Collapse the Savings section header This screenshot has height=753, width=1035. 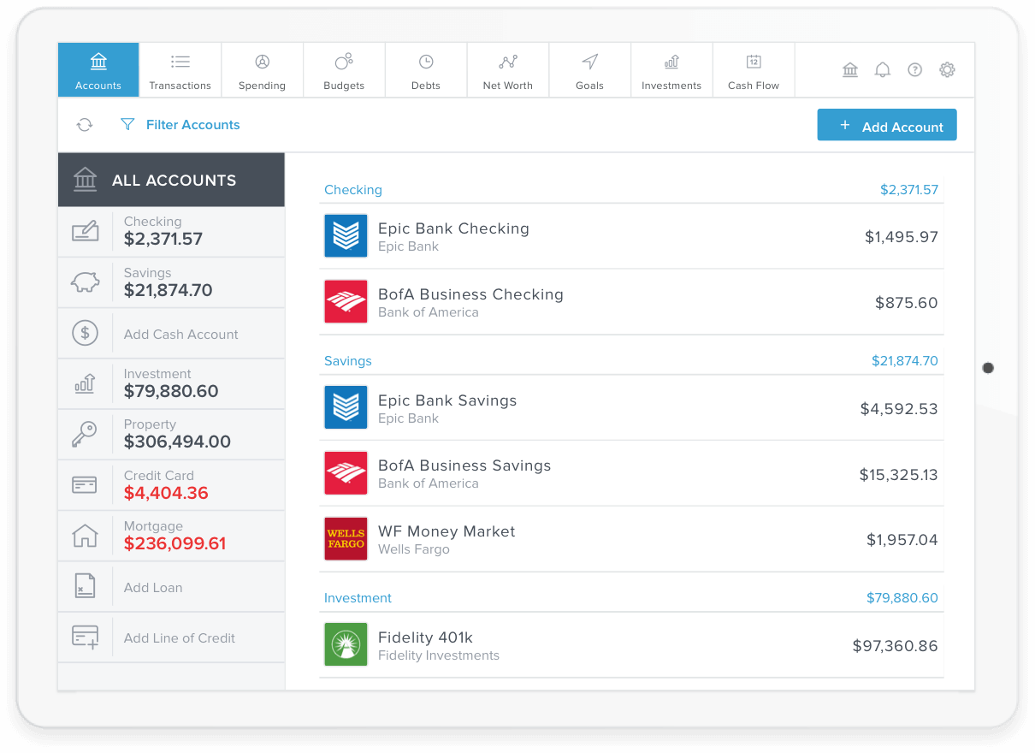pos(347,361)
